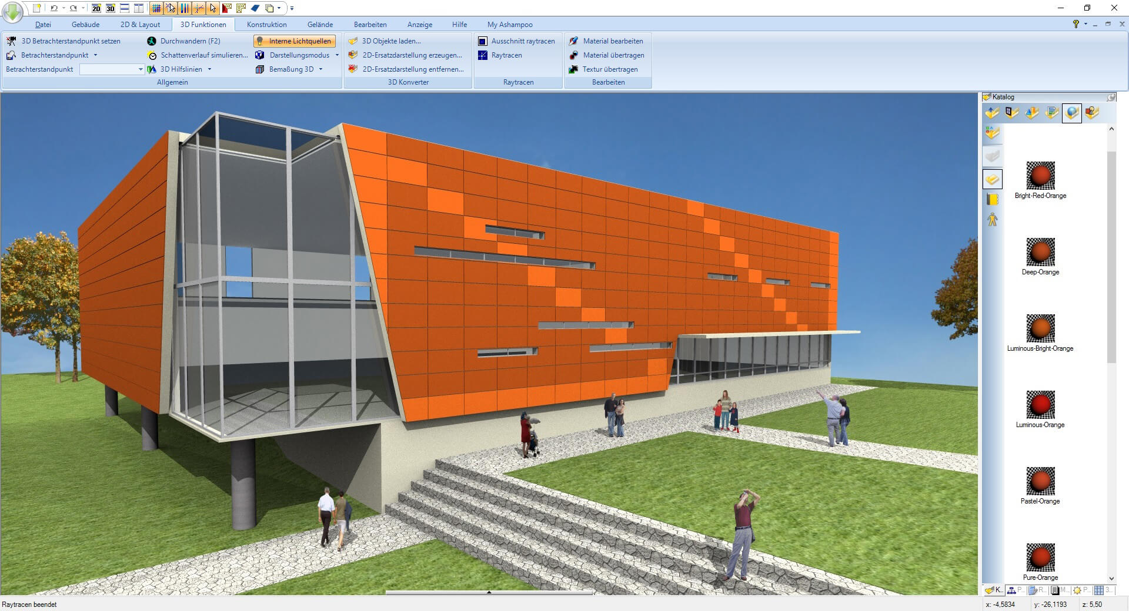Open the Betrachterstandpunkt combo box
Image resolution: width=1129 pixels, height=611 pixels.
pyautogui.click(x=112, y=69)
